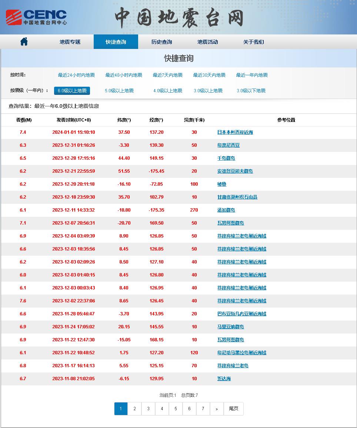Go to page 2 of results
Screen dimensions: 357x428
tap(134, 409)
